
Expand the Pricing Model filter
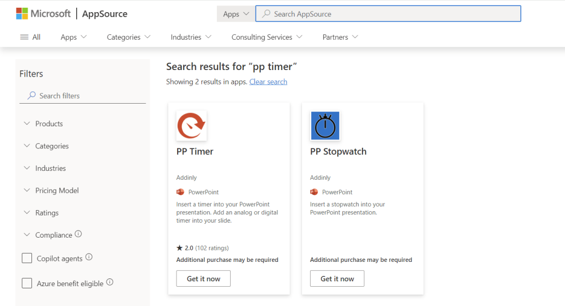click(56, 190)
